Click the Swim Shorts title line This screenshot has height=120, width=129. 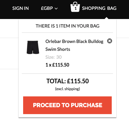(x=58, y=49)
